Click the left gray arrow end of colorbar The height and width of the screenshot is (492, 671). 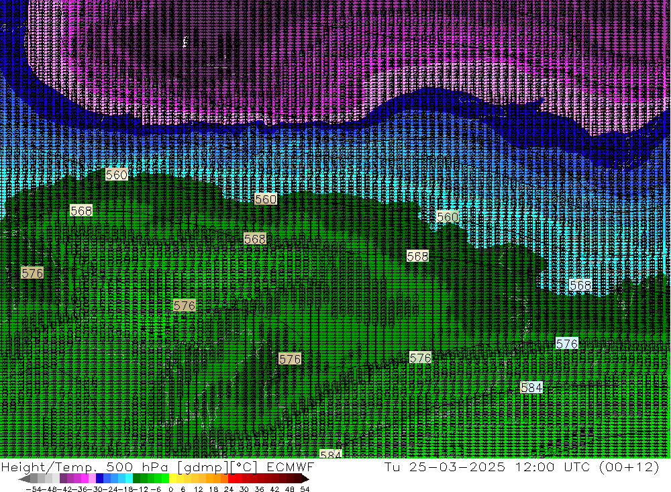[24, 479]
